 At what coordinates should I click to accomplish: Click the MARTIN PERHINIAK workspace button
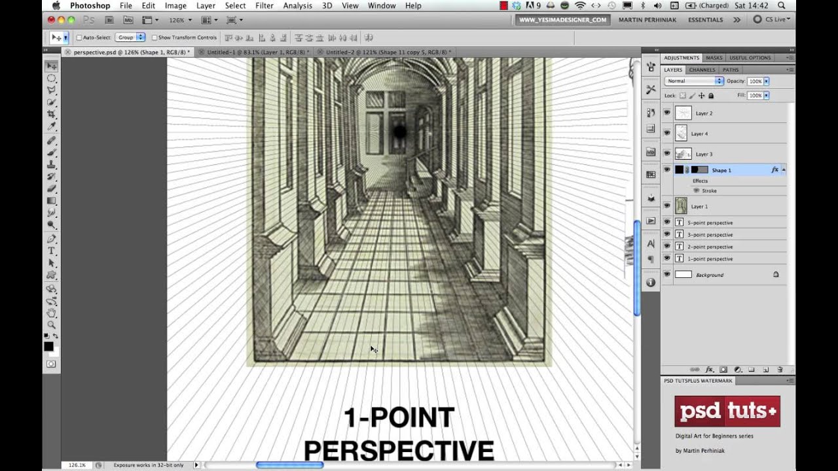click(649, 20)
